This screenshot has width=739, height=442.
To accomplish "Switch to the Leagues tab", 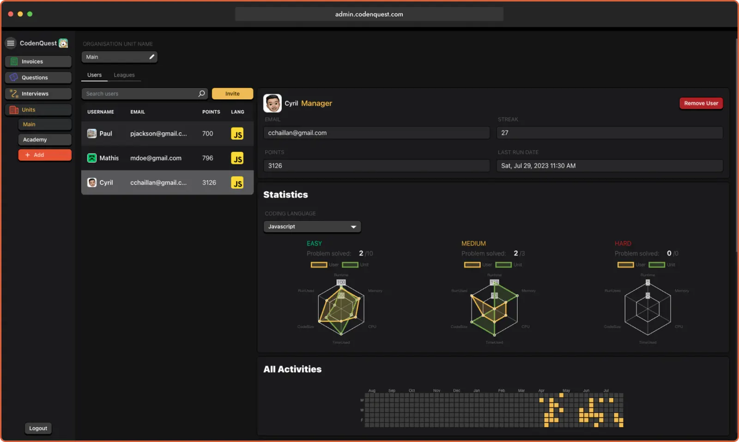I will point(124,75).
